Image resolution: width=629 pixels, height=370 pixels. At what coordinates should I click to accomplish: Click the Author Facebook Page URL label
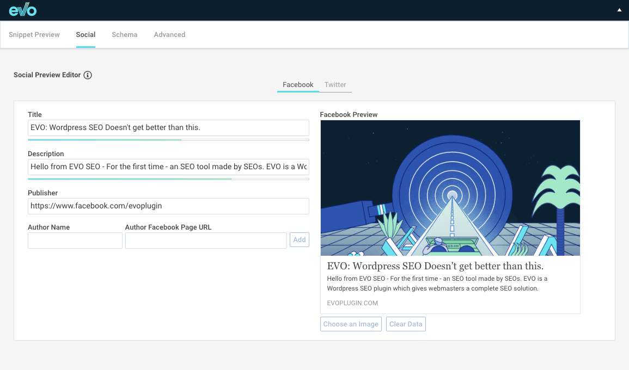tap(168, 227)
